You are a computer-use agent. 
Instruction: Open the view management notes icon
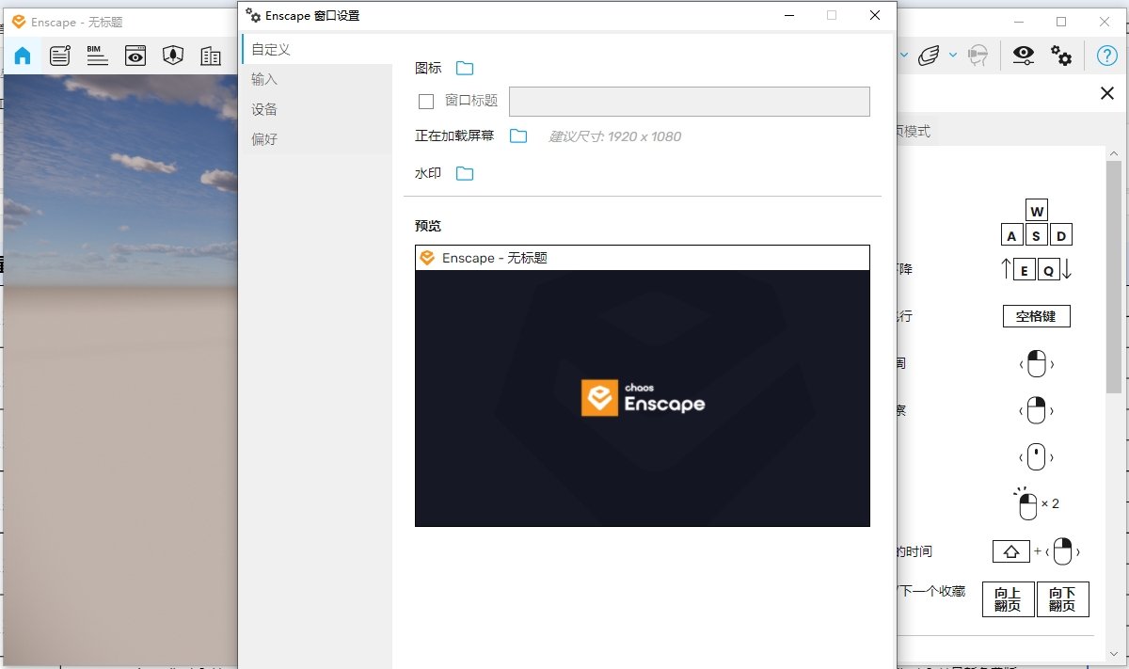(60, 56)
